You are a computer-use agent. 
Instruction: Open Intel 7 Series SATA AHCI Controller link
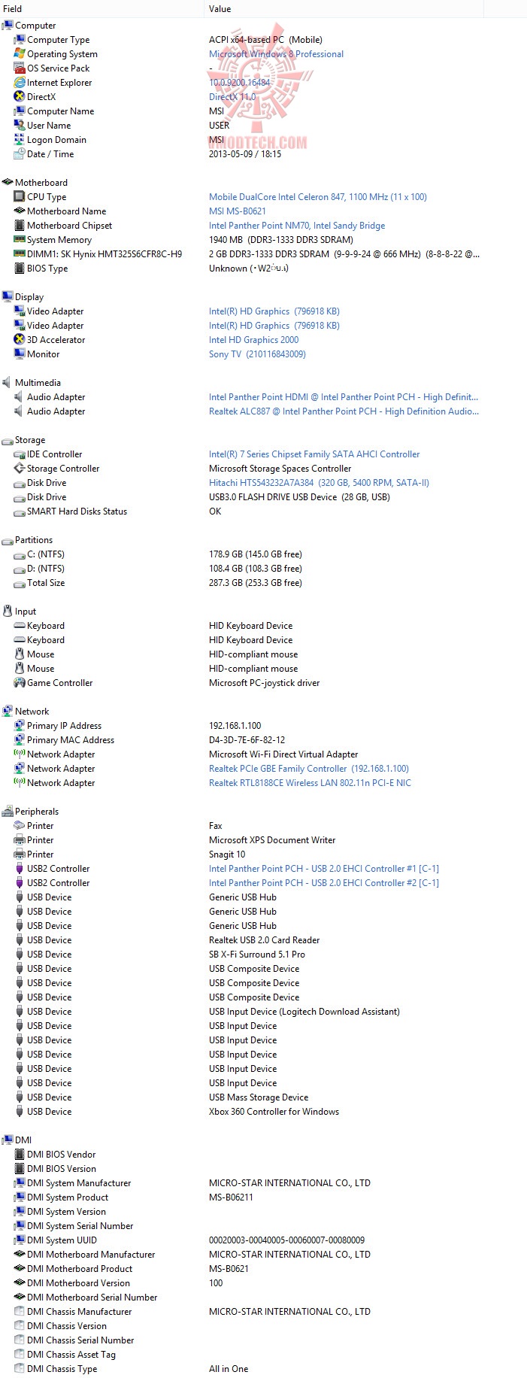click(x=314, y=454)
